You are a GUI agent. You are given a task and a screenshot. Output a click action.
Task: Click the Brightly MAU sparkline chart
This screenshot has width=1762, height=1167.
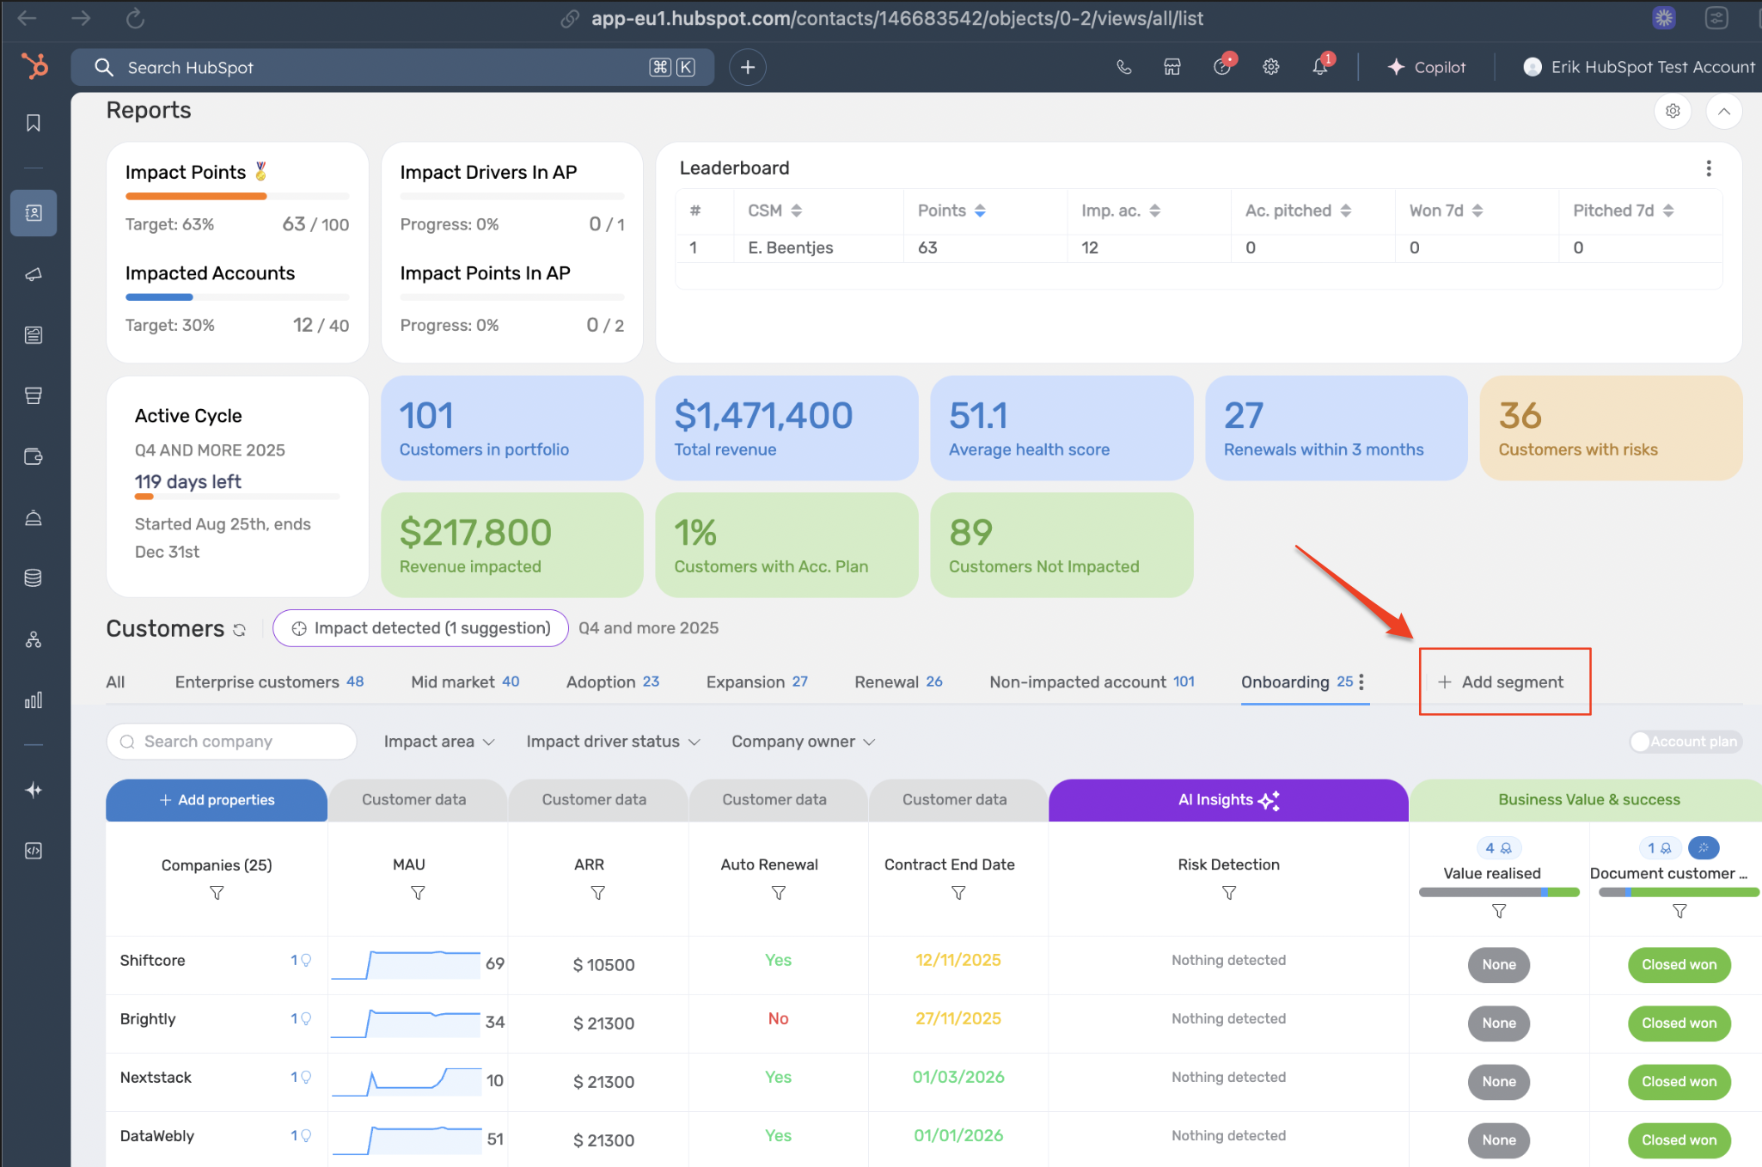click(406, 1023)
